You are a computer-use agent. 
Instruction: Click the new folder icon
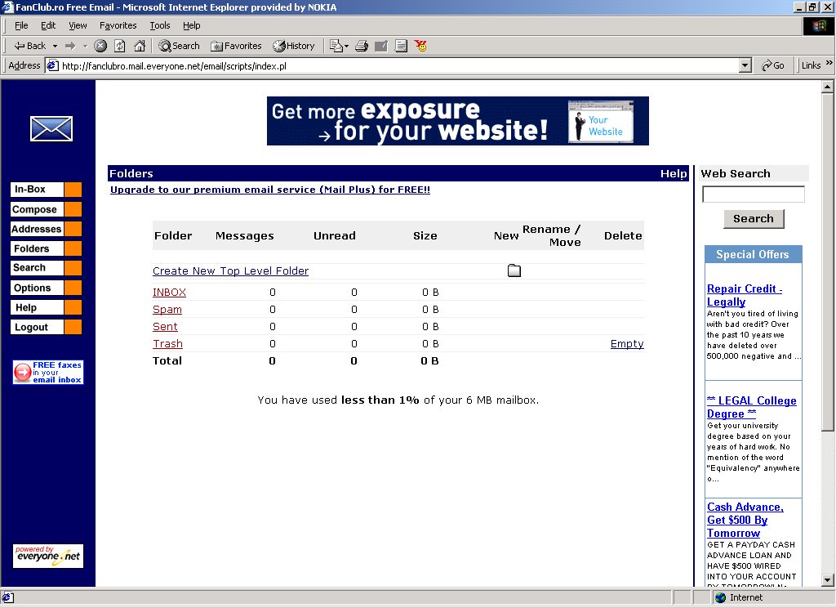(514, 270)
